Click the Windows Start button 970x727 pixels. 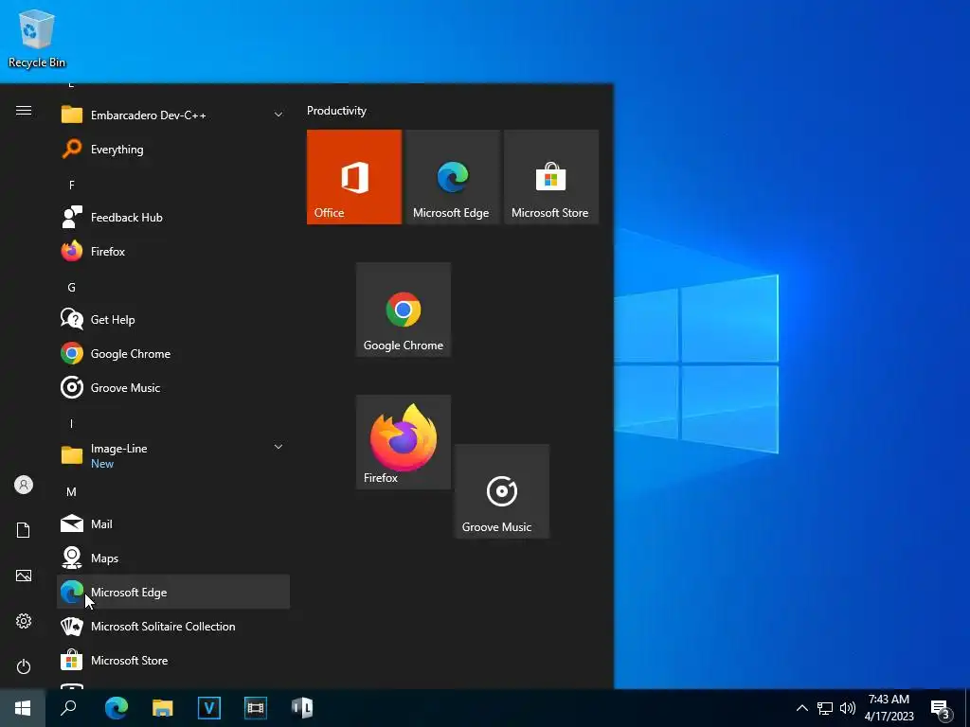click(23, 708)
